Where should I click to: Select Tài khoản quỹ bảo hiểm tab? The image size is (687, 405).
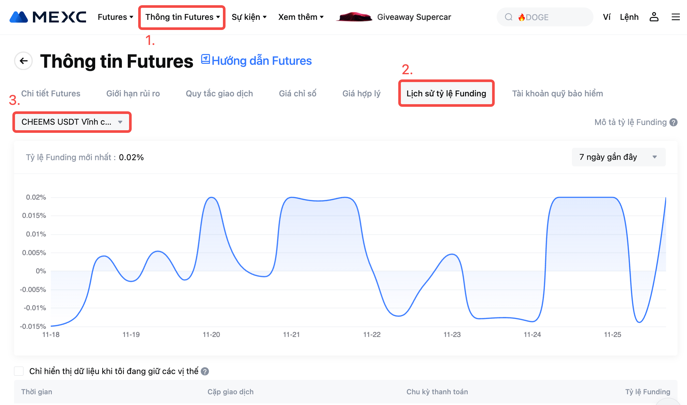point(557,93)
